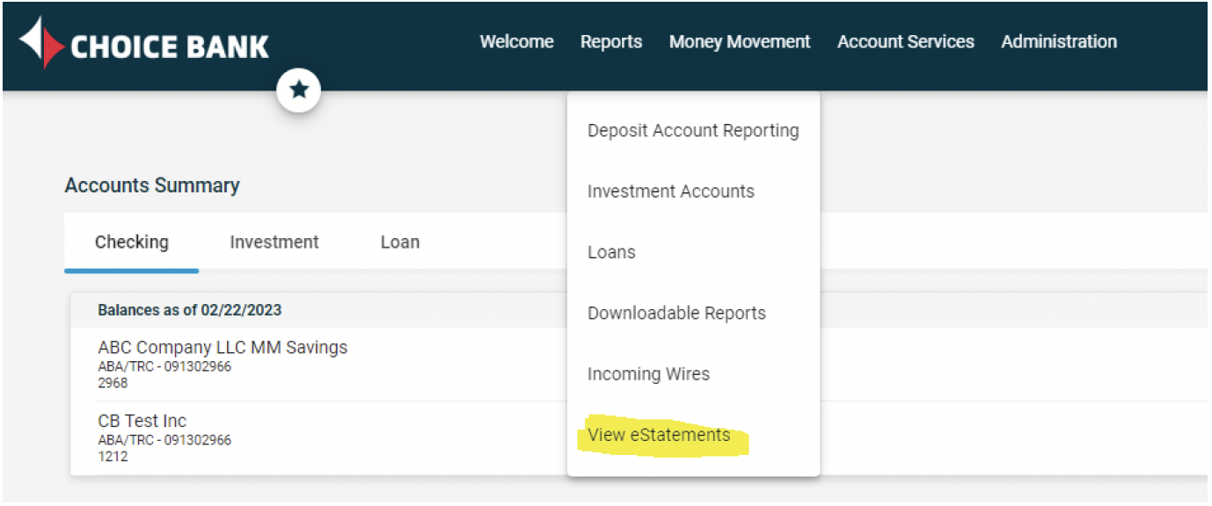Click the star favorites icon

point(299,90)
